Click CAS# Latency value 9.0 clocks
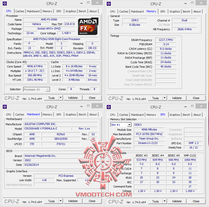 [166, 49]
